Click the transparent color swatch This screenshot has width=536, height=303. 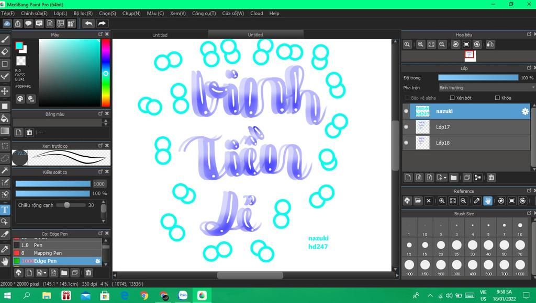coord(21,61)
